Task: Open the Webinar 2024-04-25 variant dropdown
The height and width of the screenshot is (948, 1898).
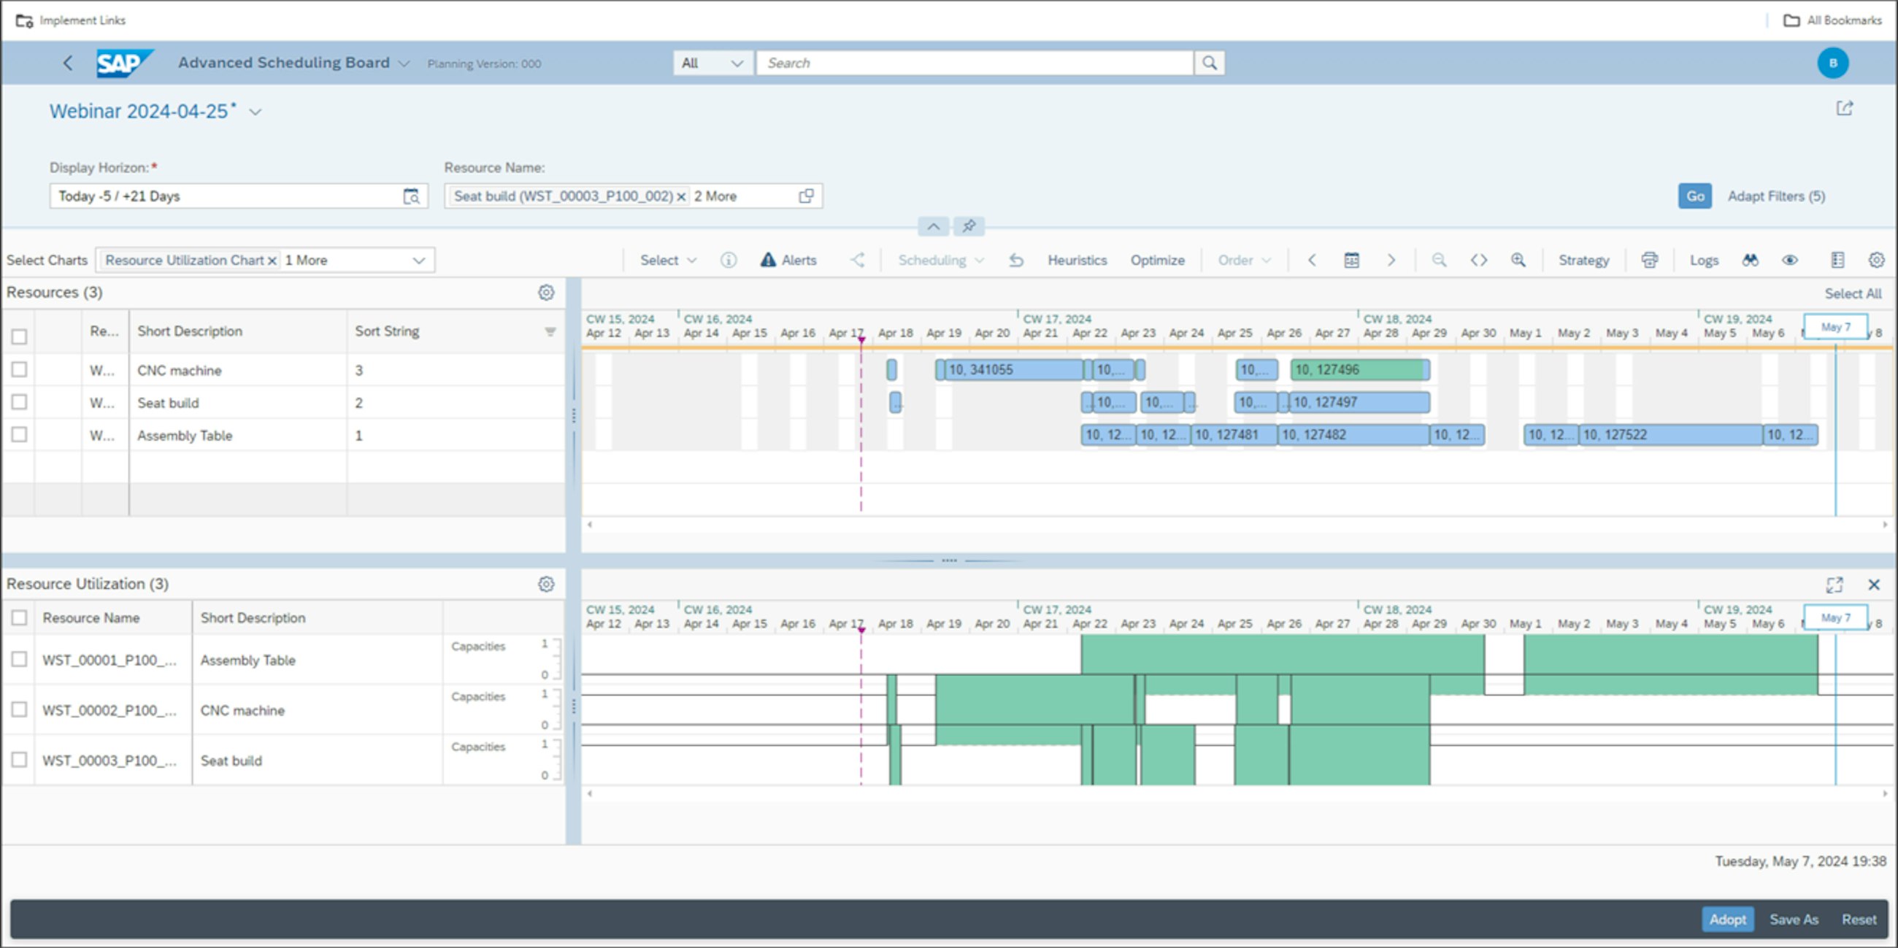Action: pos(255,112)
